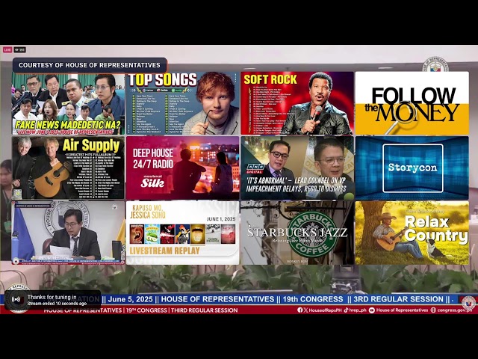Open the 'It's Abnormal' lead counsel video
The height and width of the screenshot is (359, 478).
click(x=297, y=168)
